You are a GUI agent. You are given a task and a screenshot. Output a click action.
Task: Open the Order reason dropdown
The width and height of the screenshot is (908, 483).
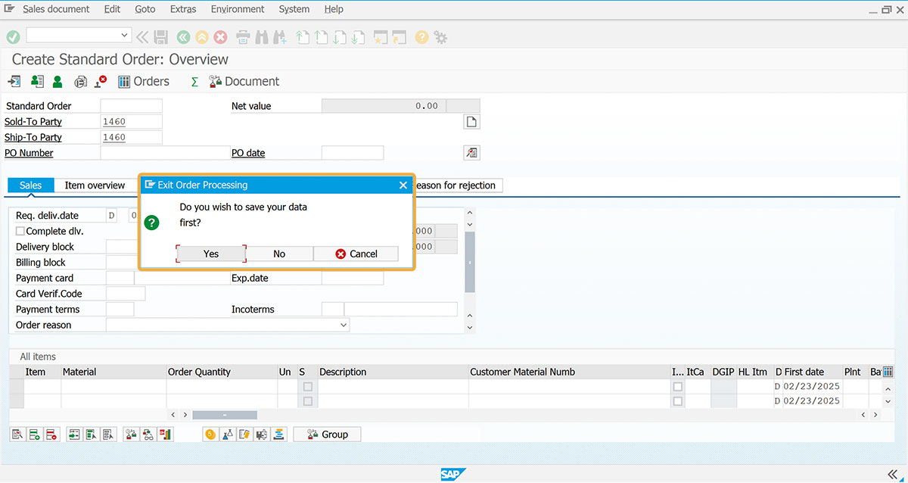tap(344, 325)
